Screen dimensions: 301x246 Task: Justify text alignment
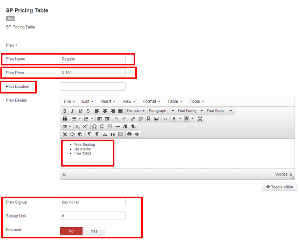[x=120, y=111]
